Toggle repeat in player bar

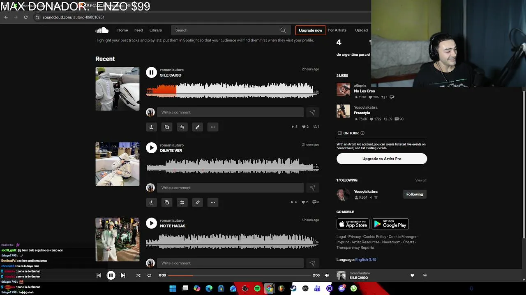point(149,275)
